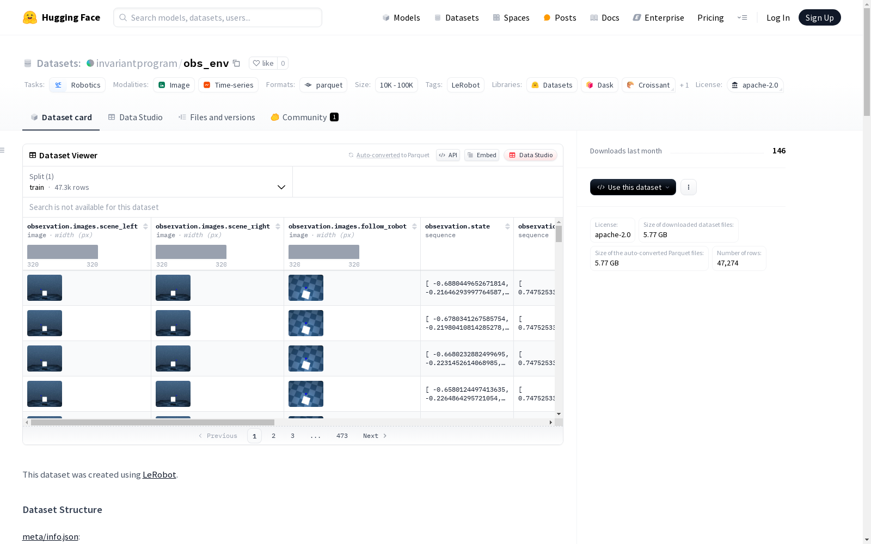Viewport: 871px width, 544px height.
Task: Click the LeRobot tag
Action: point(465,85)
